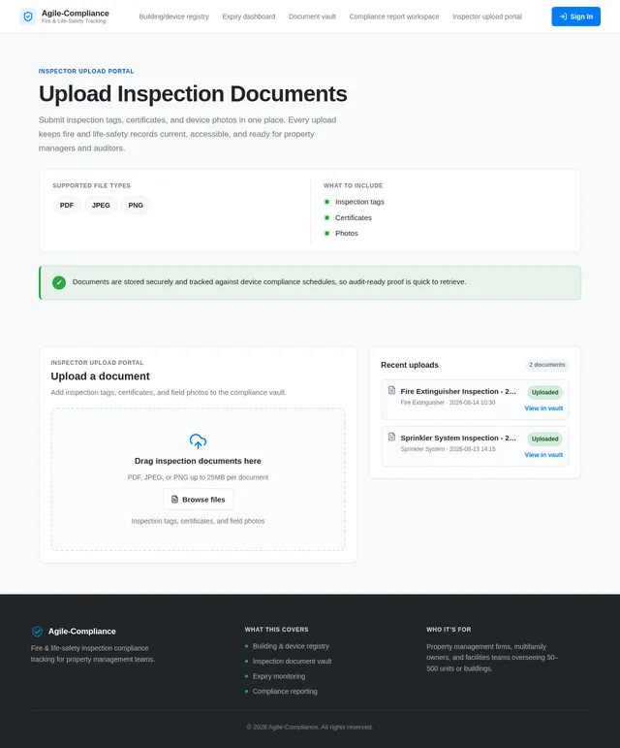Click the 'Certificates' bullet item
Viewport: 620px width, 748px height.
click(354, 217)
